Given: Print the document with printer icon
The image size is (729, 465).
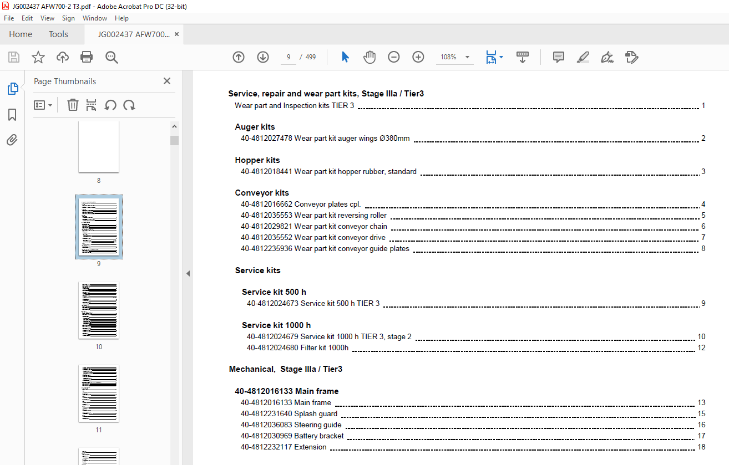Looking at the screenshot, I should [87, 57].
